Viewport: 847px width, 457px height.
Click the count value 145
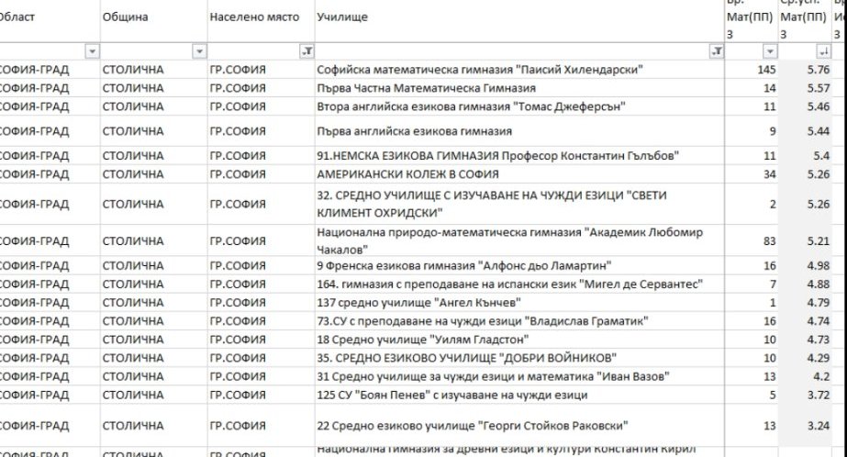766,70
